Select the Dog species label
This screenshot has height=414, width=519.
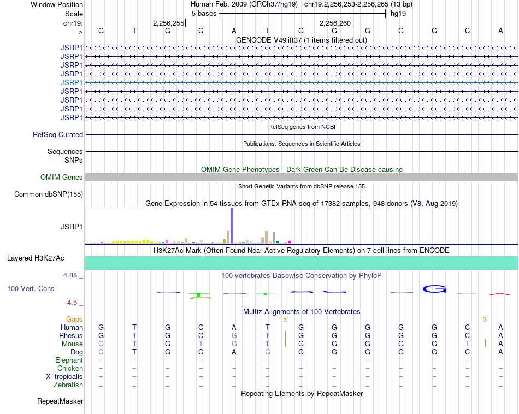pos(77,352)
